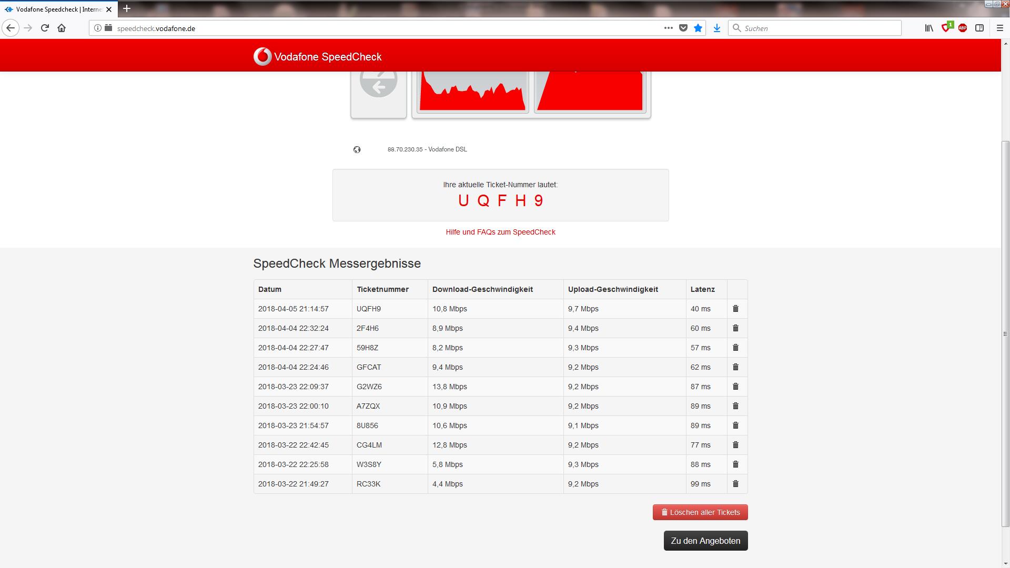
Task: Click Löschen aller Tickets button
Action: pyautogui.click(x=700, y=512)
